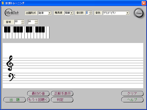
Task: Click into the lower range field showing 60
Action: coord(18,22)
